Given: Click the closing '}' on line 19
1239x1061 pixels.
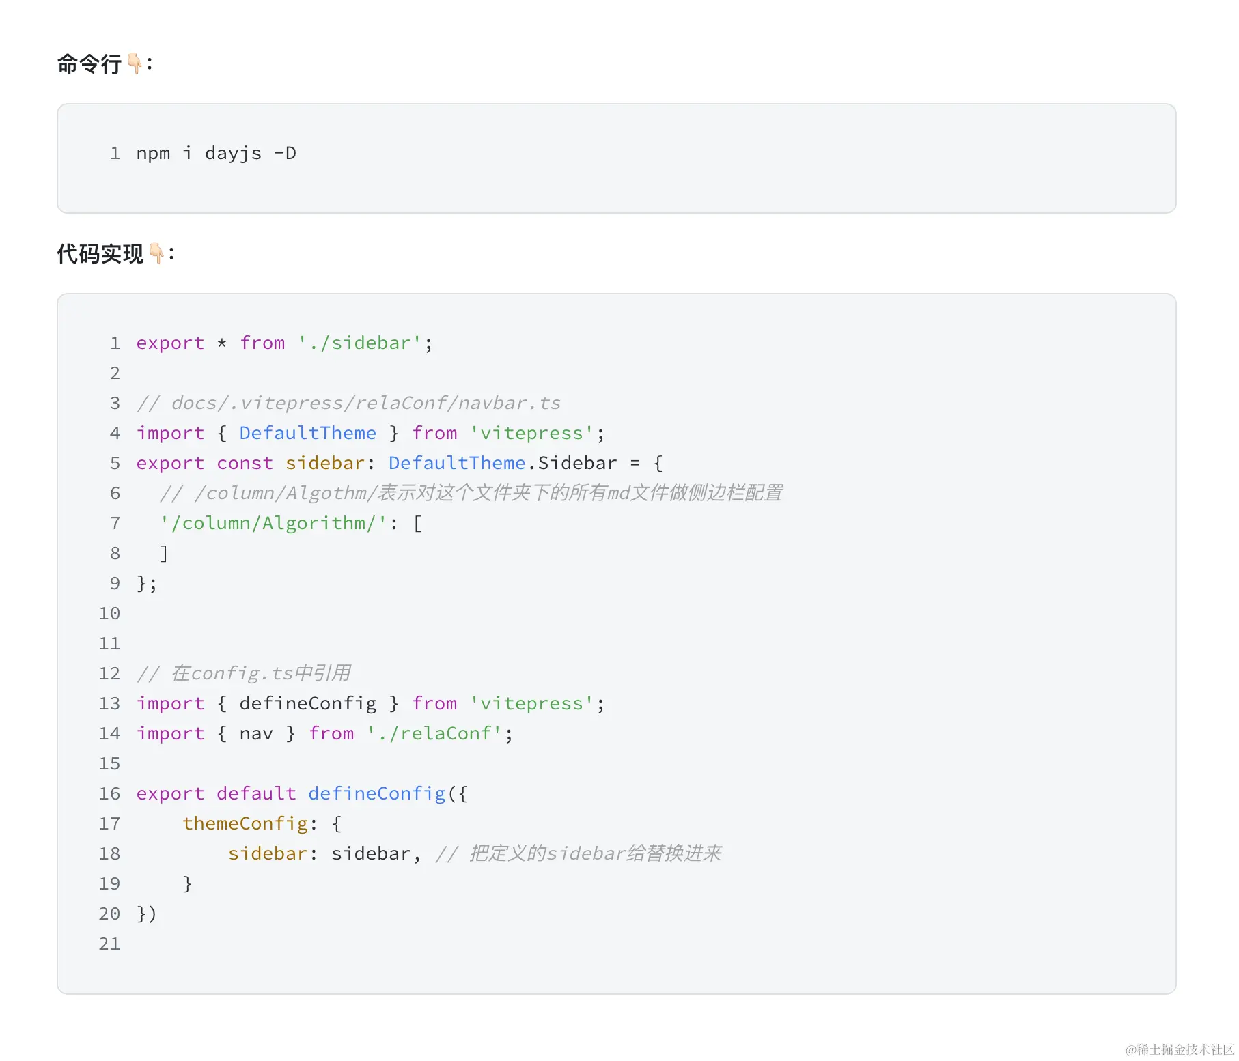Looking at the screenshot, I should pyautogui.click(x=187, y=883).
